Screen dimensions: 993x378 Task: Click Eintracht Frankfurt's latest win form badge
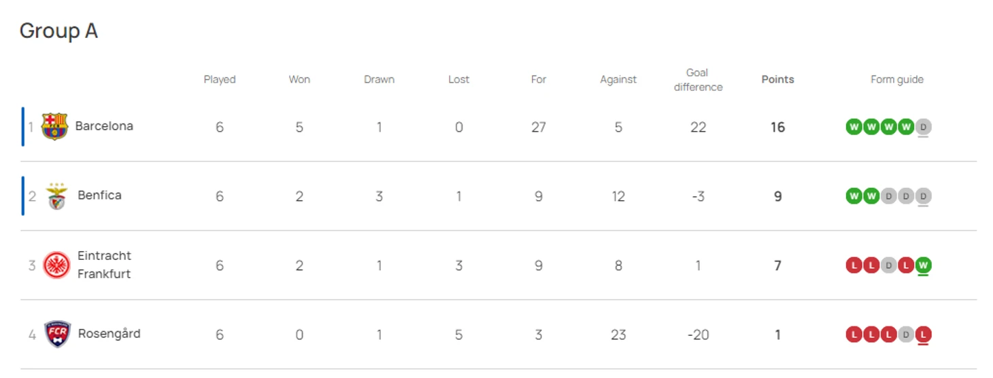click(x=923, y=265)
